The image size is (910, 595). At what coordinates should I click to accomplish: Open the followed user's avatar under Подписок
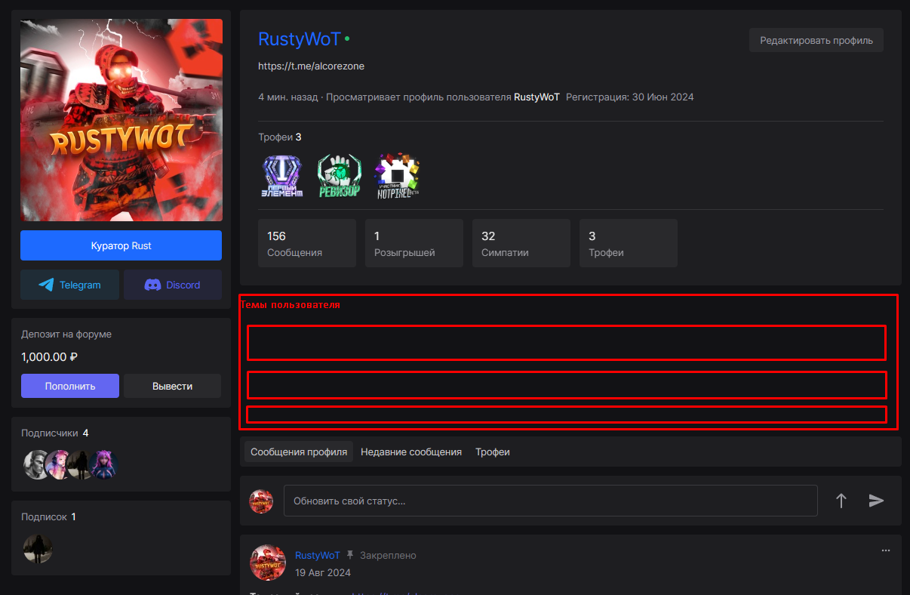(x=38, y=549)
